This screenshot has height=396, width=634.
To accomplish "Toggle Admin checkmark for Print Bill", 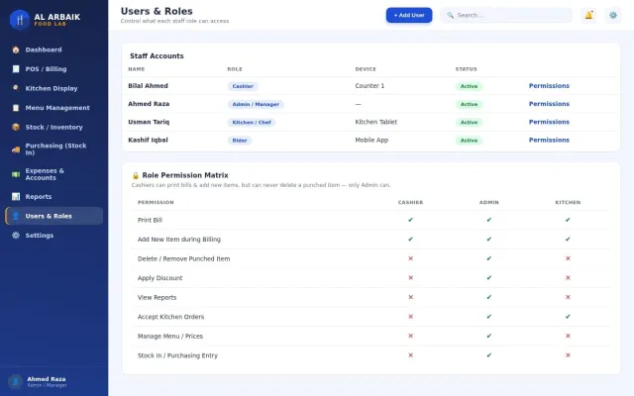I will point(488,220).
